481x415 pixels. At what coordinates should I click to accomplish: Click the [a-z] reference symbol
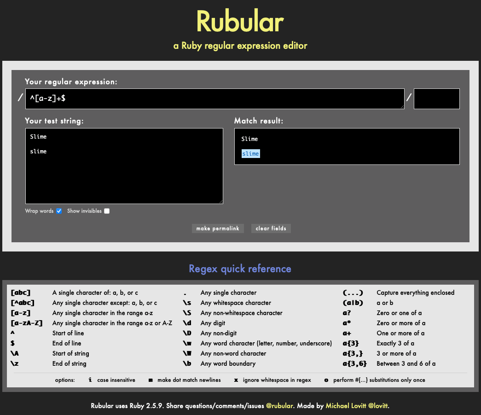21,313
